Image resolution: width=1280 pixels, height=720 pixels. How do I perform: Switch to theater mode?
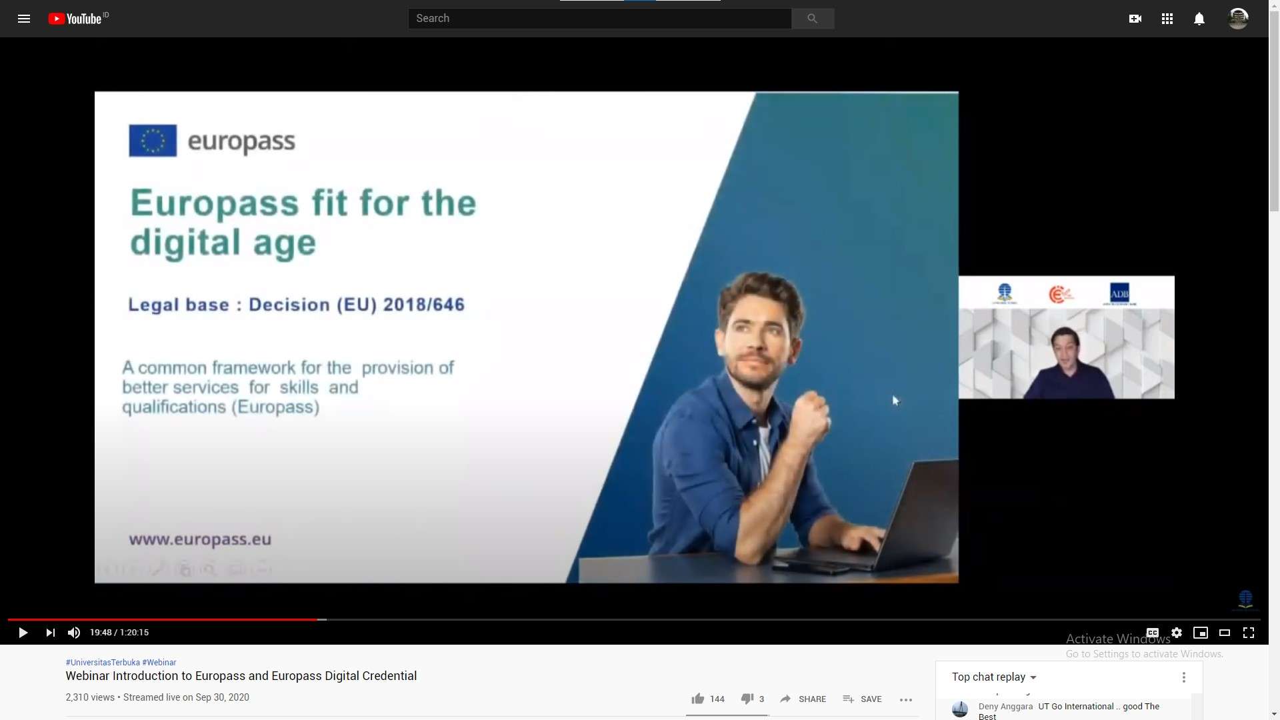[x=1225, y=633]
